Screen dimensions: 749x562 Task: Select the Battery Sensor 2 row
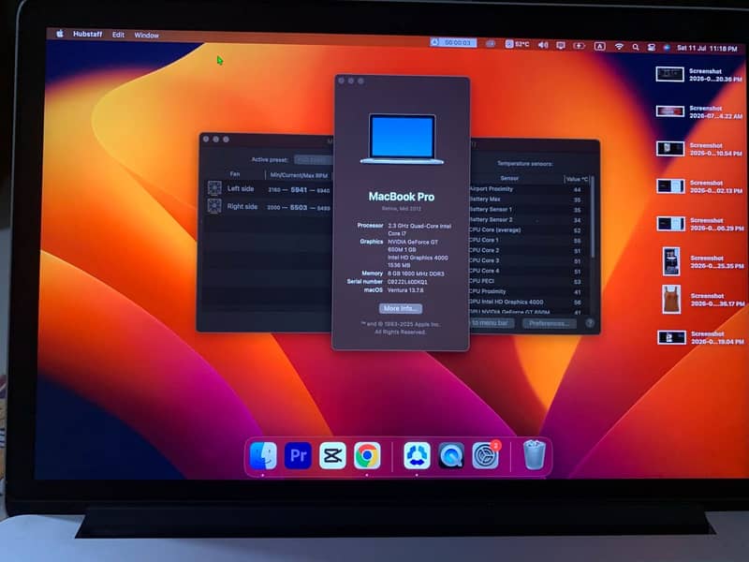[x=528, y=220]
